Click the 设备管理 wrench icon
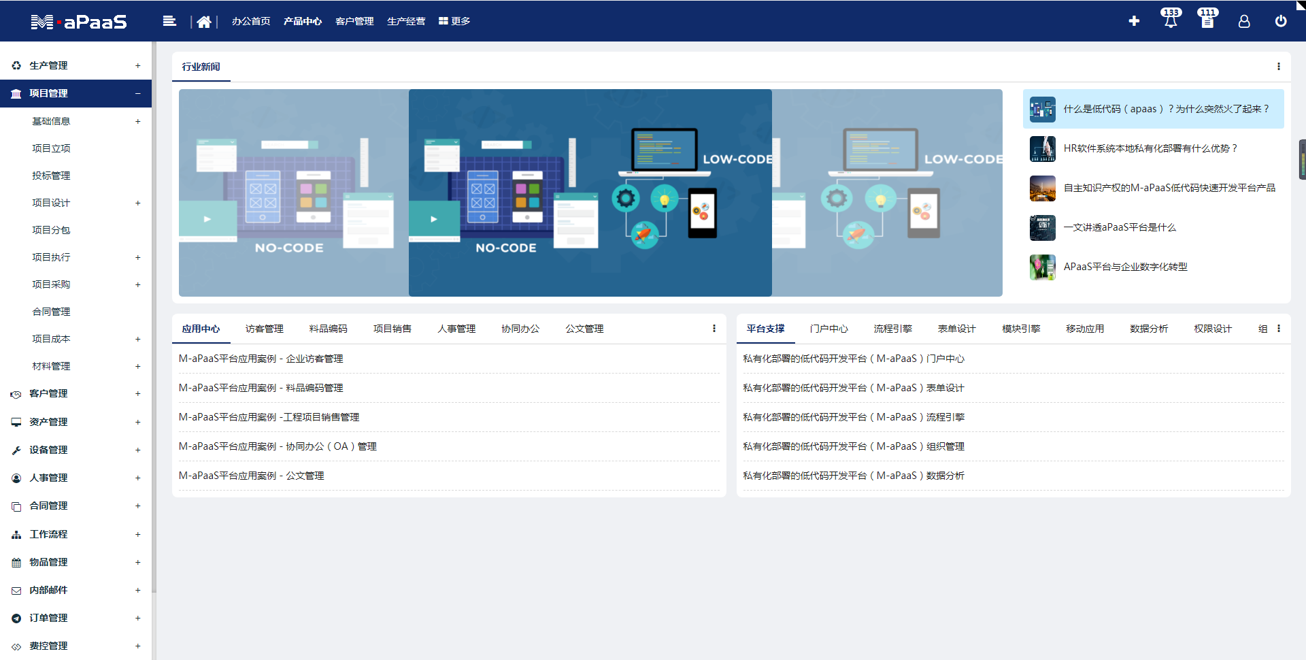Viewport: 1306px width, 660px height. point(16,450)
